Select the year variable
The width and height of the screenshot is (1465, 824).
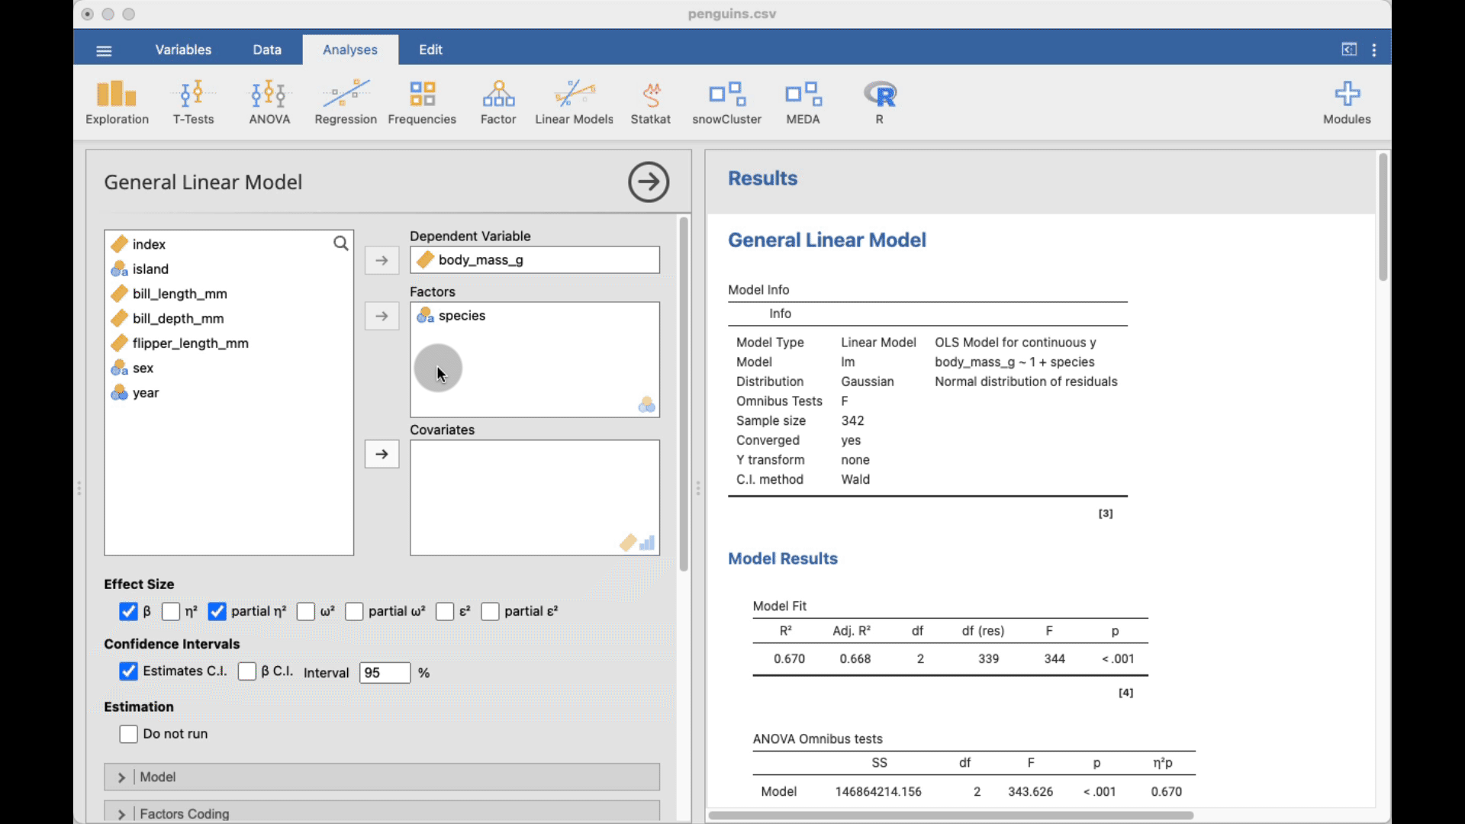click(x=229, y=393)
